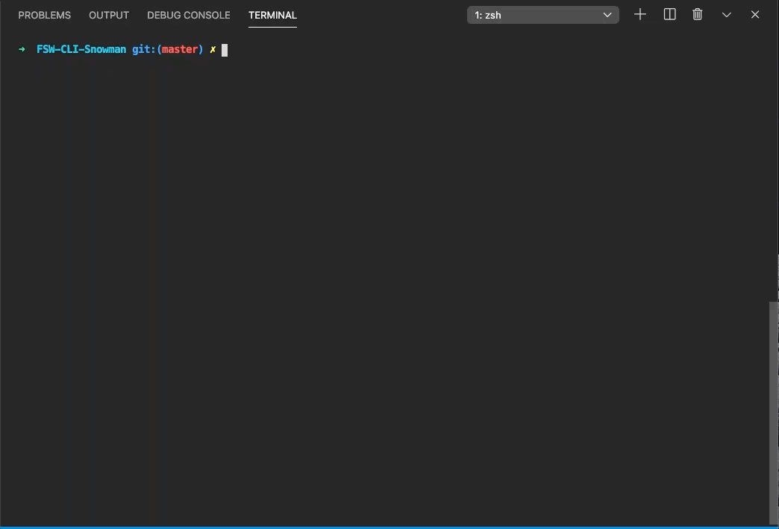Click the terminal's vertical scrollbar thumb

coord(773,411)
